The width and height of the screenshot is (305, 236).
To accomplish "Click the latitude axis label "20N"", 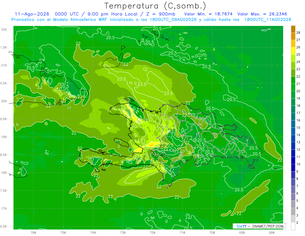I will (x=4, y=101).
